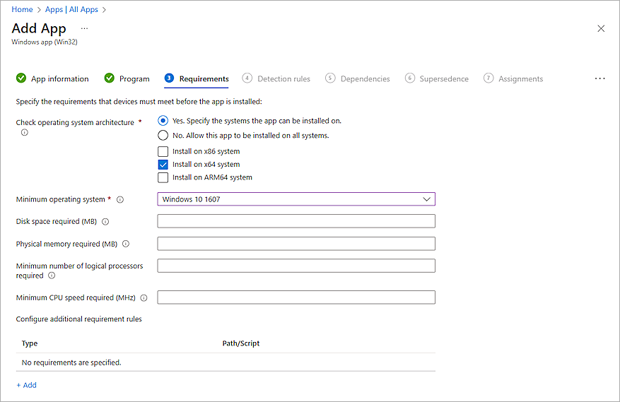
Task: Check Install on ARM64 system
Action: coord(163,177)
